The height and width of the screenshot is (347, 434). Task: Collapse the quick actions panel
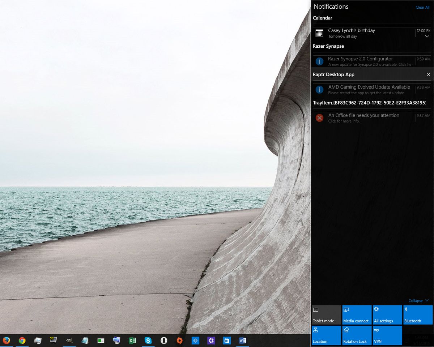coord(418,300)
